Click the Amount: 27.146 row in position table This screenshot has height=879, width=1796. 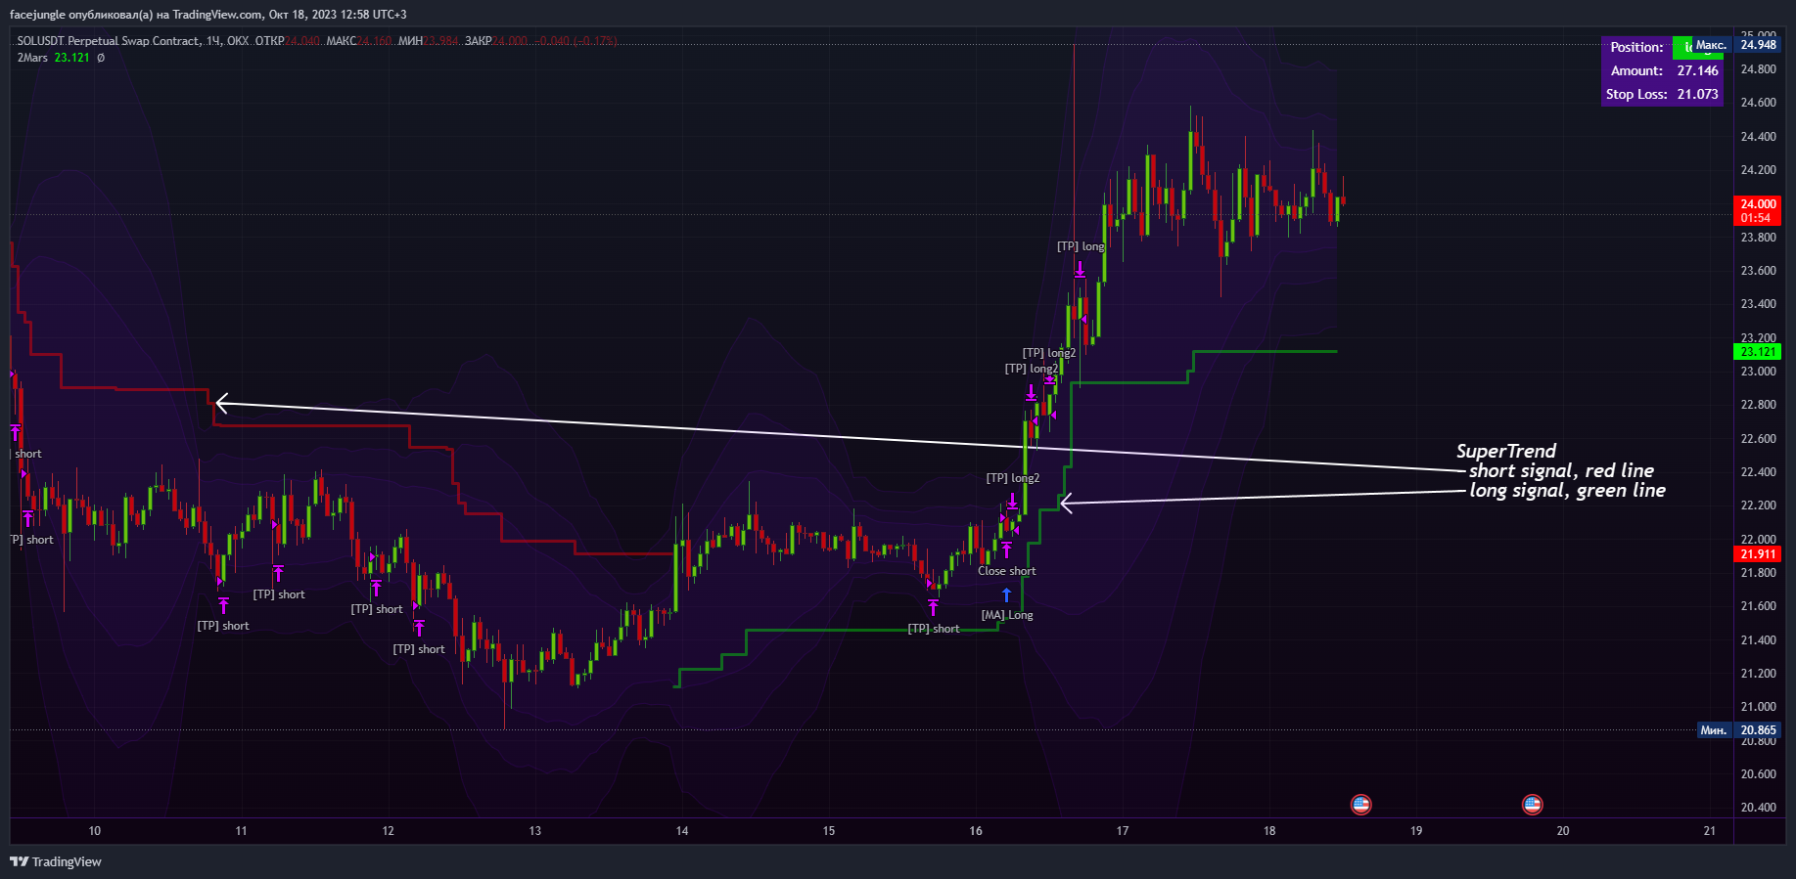click(1663, 70)
